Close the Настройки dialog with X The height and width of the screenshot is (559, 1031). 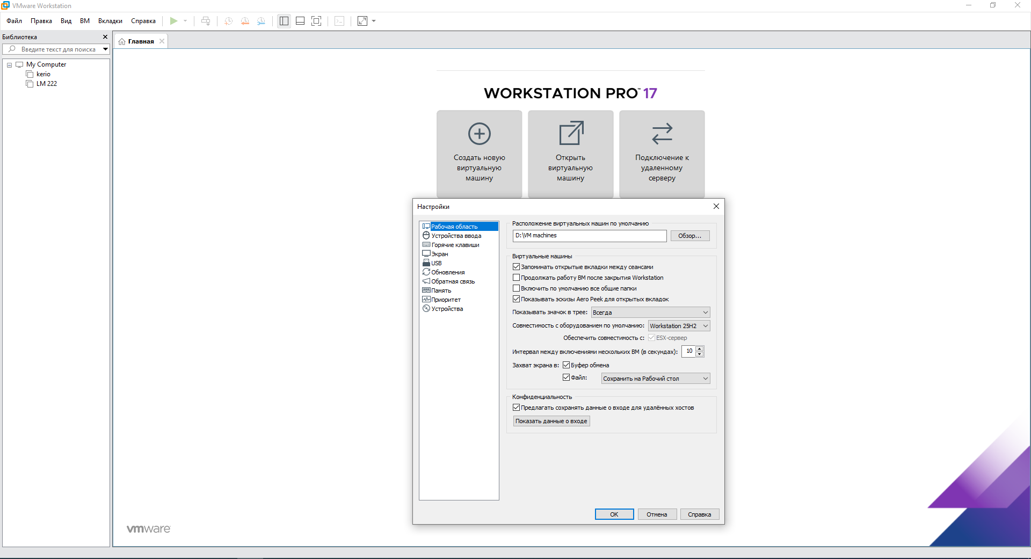tap(716, 206)
